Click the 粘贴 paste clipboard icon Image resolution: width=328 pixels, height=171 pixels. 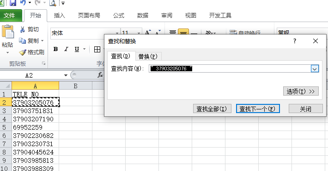(8, 32)
